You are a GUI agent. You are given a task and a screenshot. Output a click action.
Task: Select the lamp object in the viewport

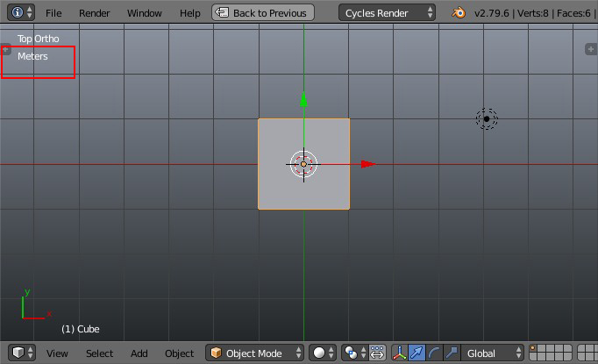point(487,119)
